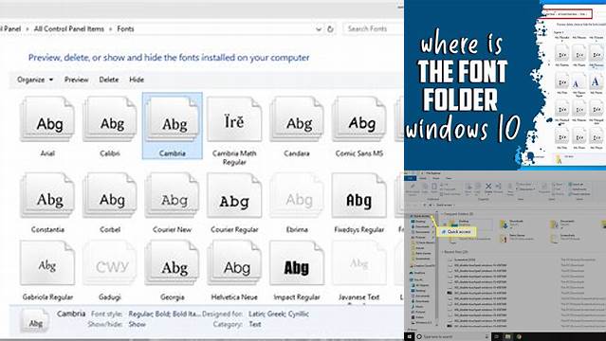Screen dimensions: 606x341
Task: Open Task View in the taskbar
Action: (x=497, y=337)
